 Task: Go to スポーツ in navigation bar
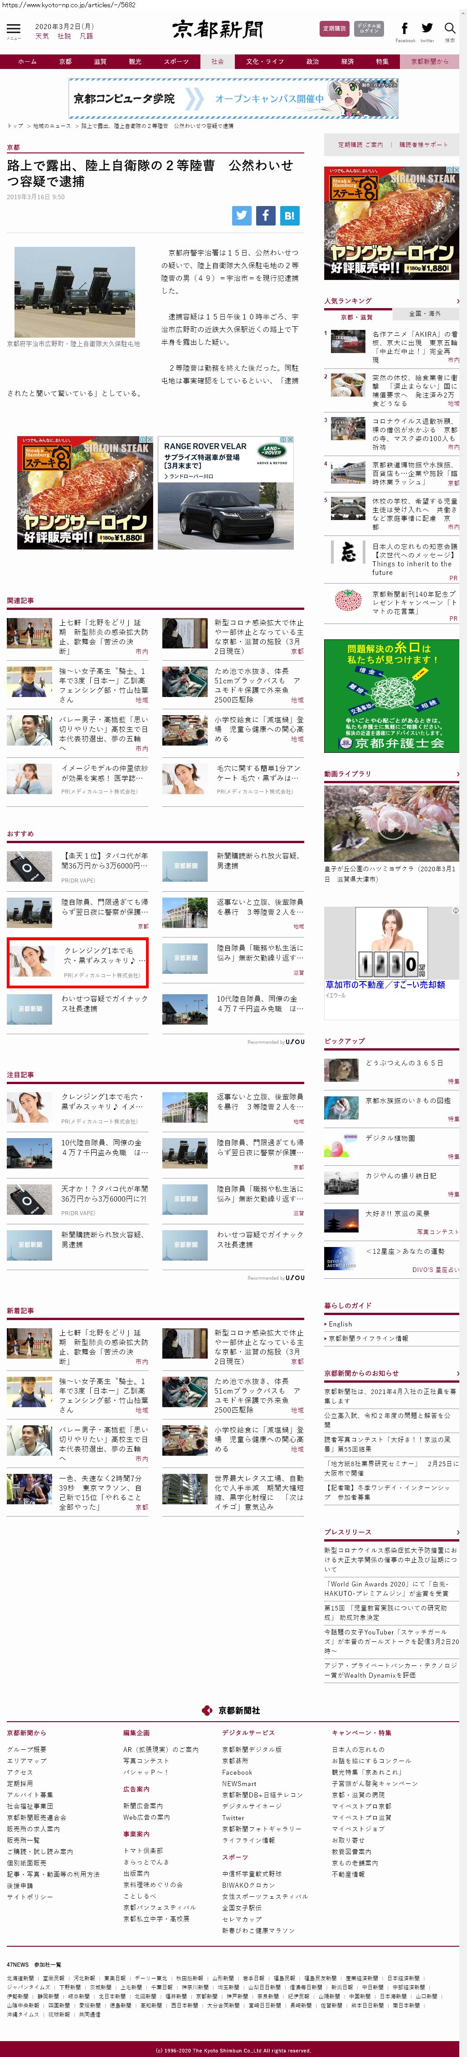pos(176,61)
